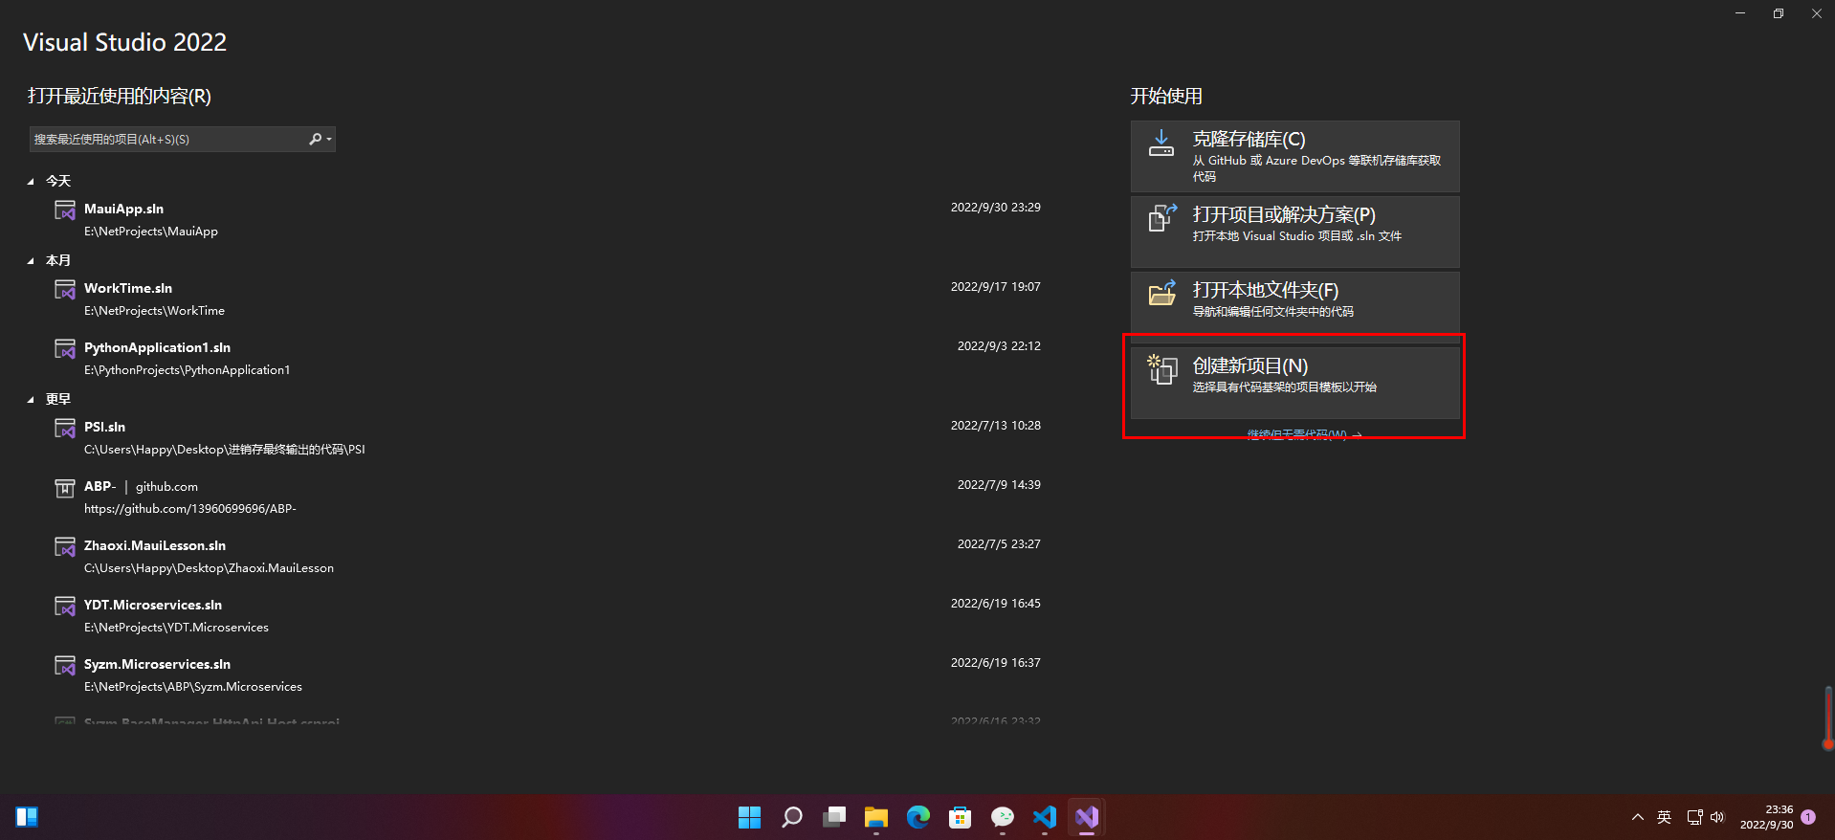This screenshot has height=840, width=1835.
Task: Click URL https://github.com/13960699696/ABP-
Action: point(190,509)
